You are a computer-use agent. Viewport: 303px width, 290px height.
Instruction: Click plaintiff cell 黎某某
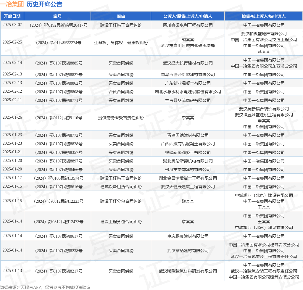click(x=188, y=201)
